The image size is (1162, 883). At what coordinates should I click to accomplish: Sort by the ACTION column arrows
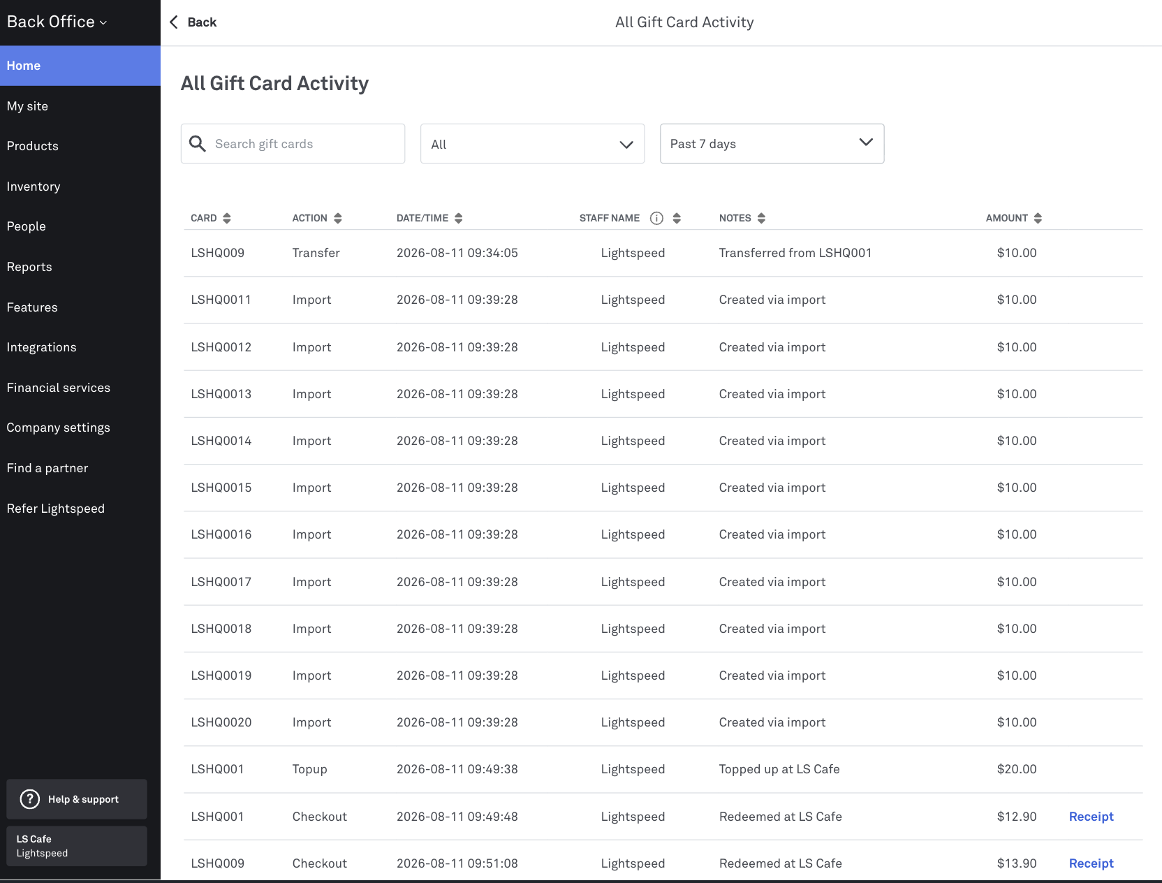(338, 218)
